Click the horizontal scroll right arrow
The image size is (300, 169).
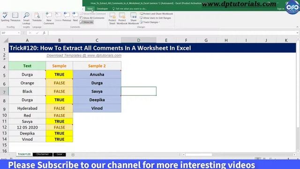tap(294, 154)
